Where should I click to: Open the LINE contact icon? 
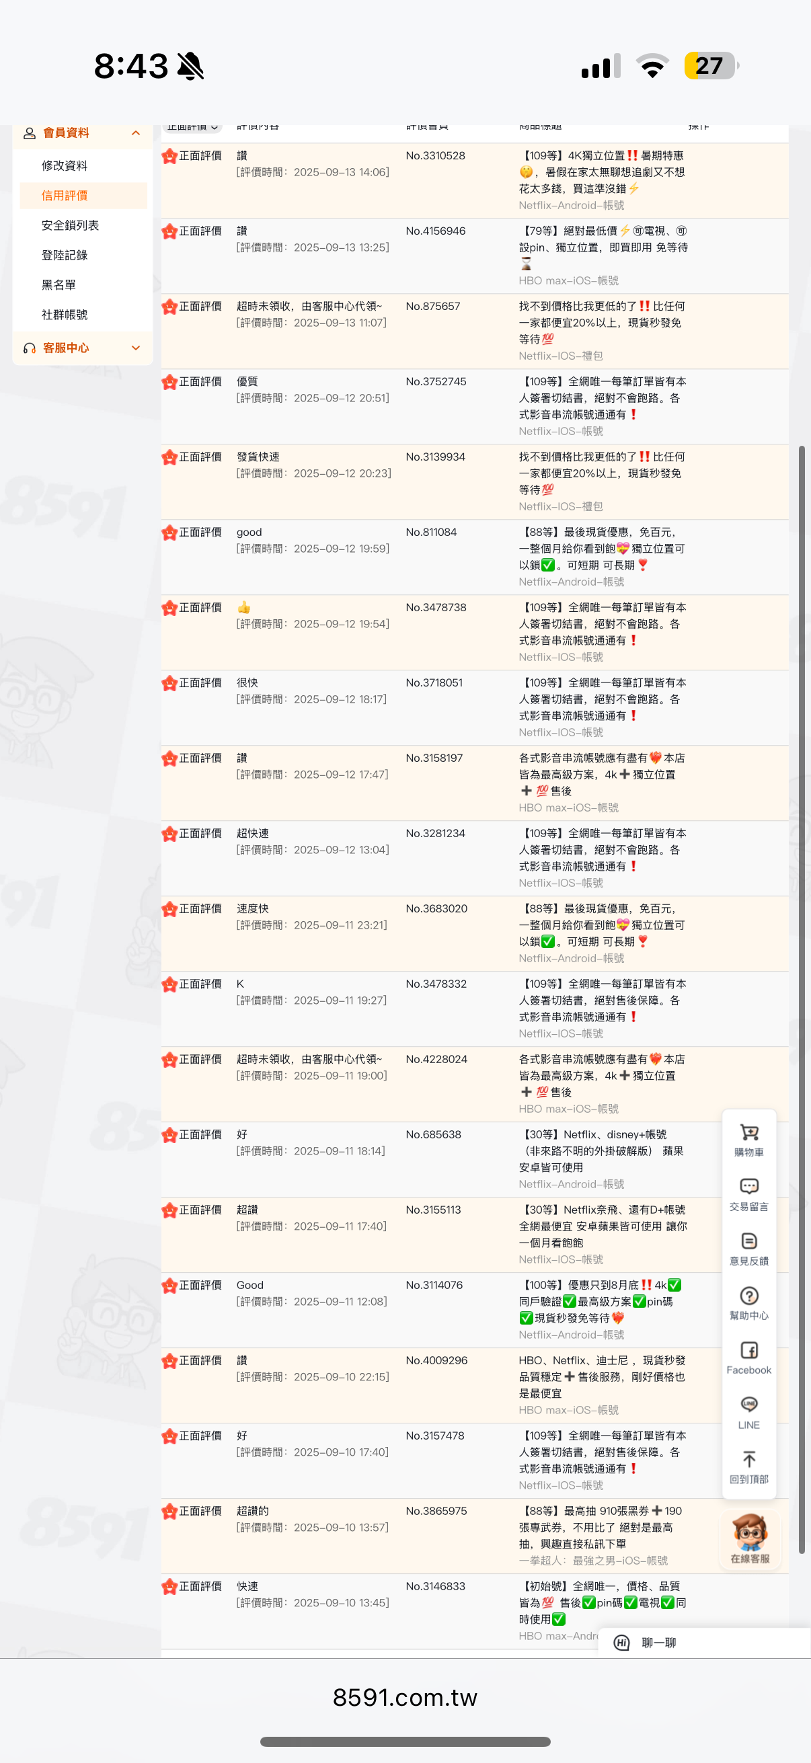[x=748, y=1412]
